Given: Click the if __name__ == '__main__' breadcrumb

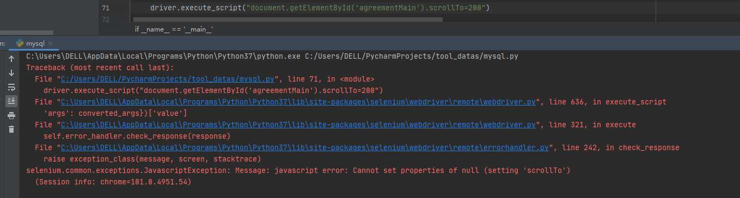Looking at the screenshot, I should click(x=174, y=29).
